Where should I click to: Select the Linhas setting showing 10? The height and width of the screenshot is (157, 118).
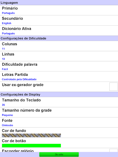pos(59,56)
